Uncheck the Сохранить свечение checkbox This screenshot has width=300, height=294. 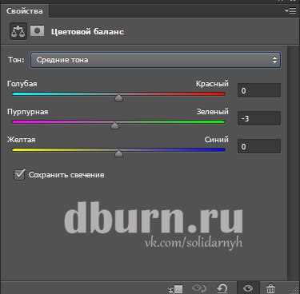click(x=19, y=175)
